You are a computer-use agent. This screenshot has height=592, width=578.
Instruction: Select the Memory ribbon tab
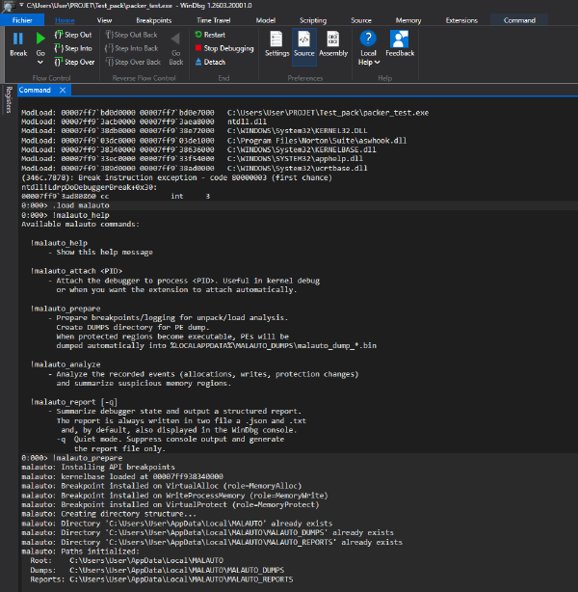point(408,20)
